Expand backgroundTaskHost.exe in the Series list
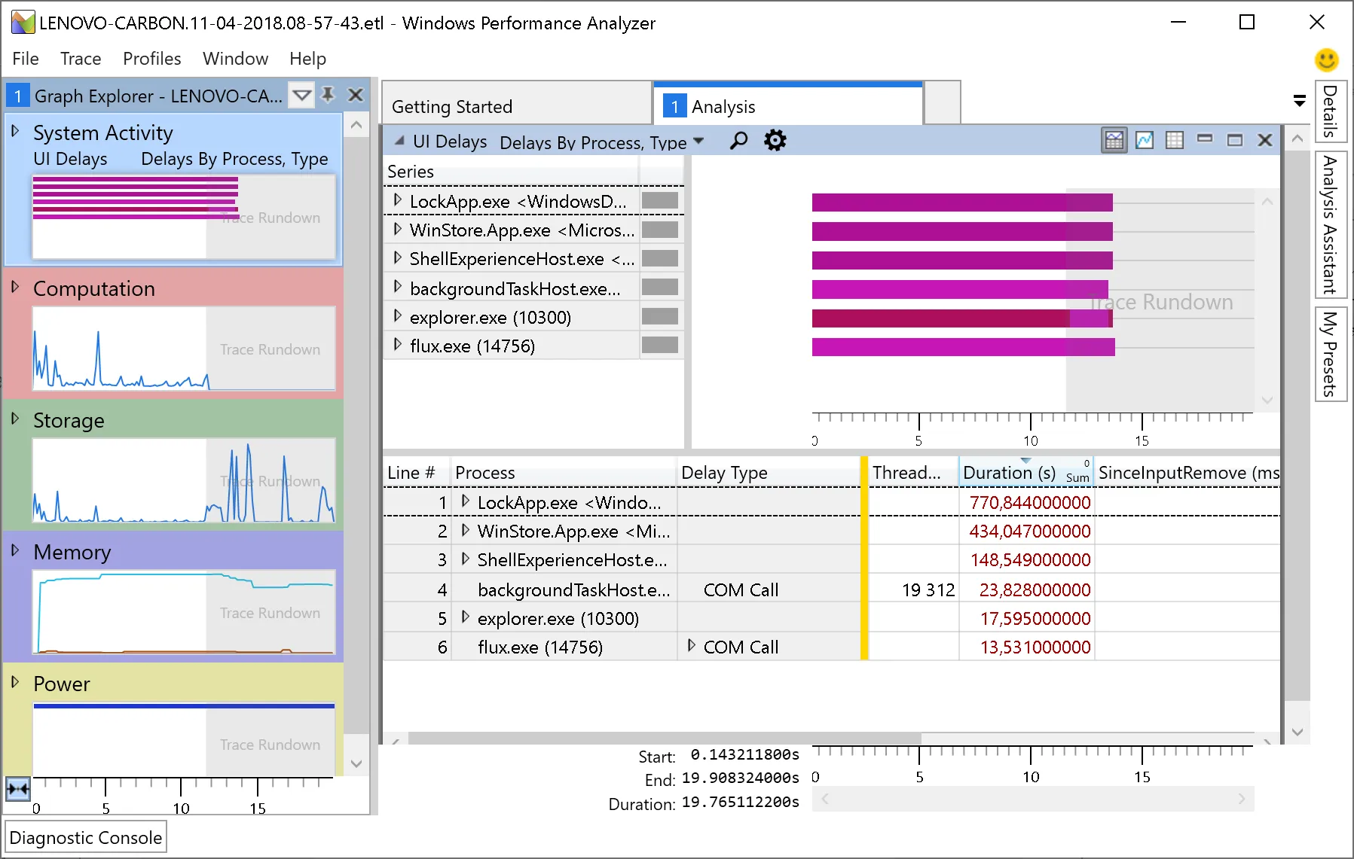This screenshot has height=859, width=1354. (398, 287)
